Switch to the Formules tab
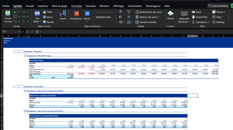 point(77,6)
